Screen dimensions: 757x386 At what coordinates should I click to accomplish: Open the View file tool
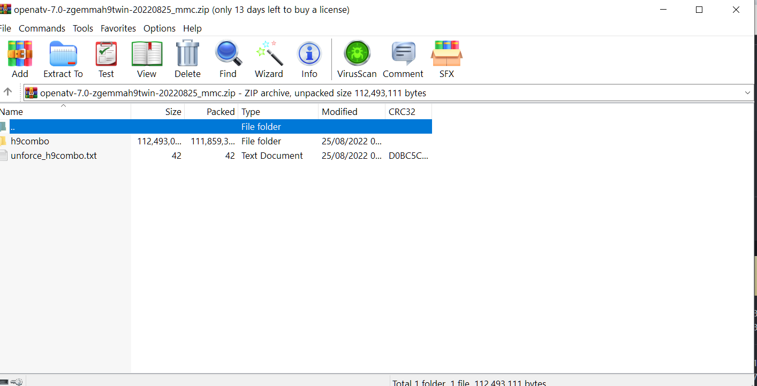click(147, 54)
